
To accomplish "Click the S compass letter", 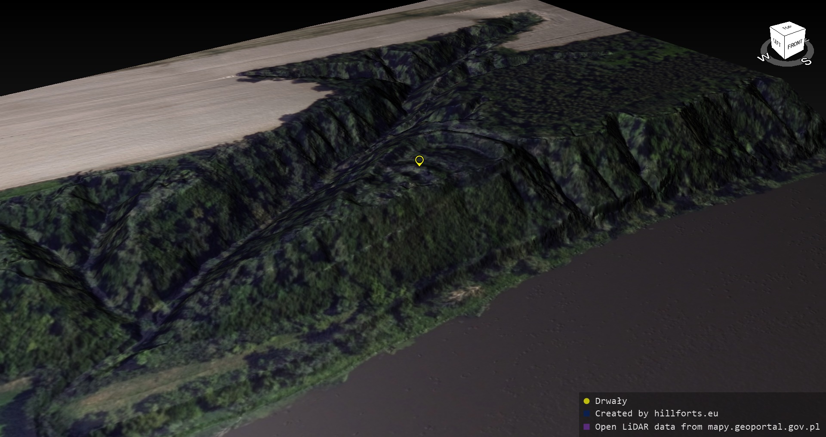I will [x=806, y=61].
